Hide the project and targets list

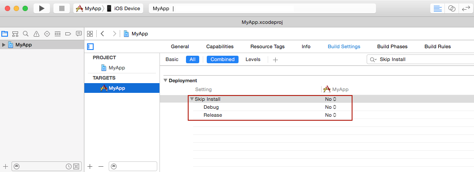pyautogui.click(x=91, y=46)
